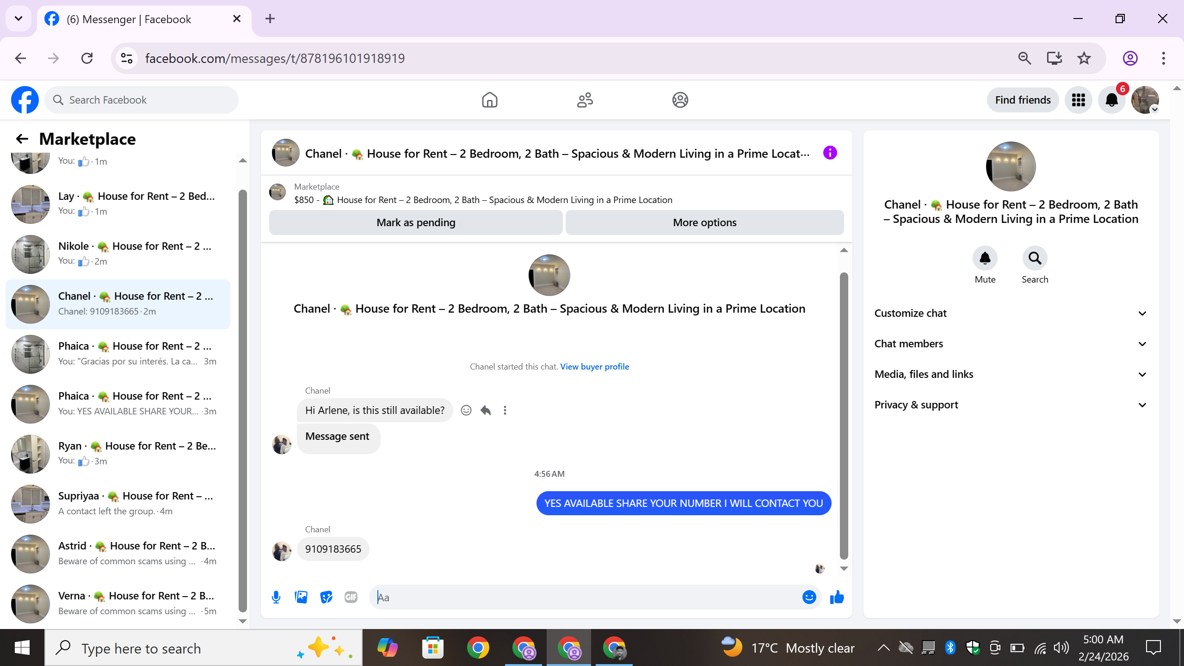Attach a file with the photo icon

[x=301, y=597]
